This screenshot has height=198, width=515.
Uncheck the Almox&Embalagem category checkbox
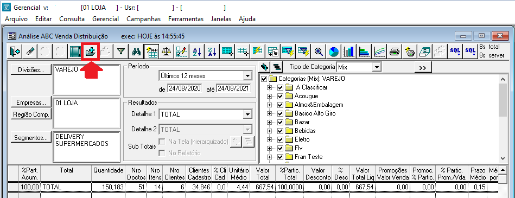point(280,105)
